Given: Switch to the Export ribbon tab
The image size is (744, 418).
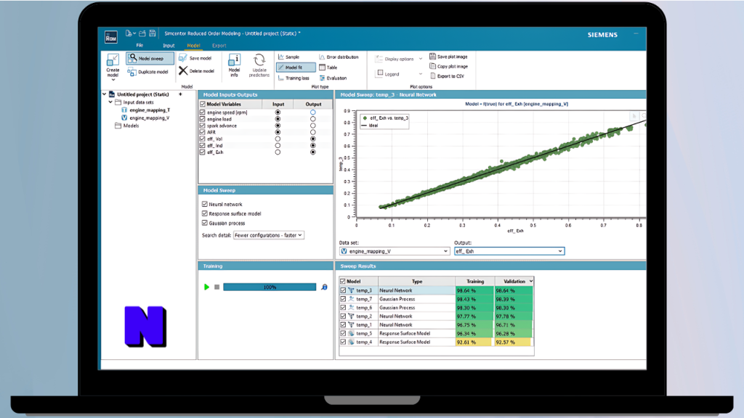Looking at the screenshot, I should (219, 46).
